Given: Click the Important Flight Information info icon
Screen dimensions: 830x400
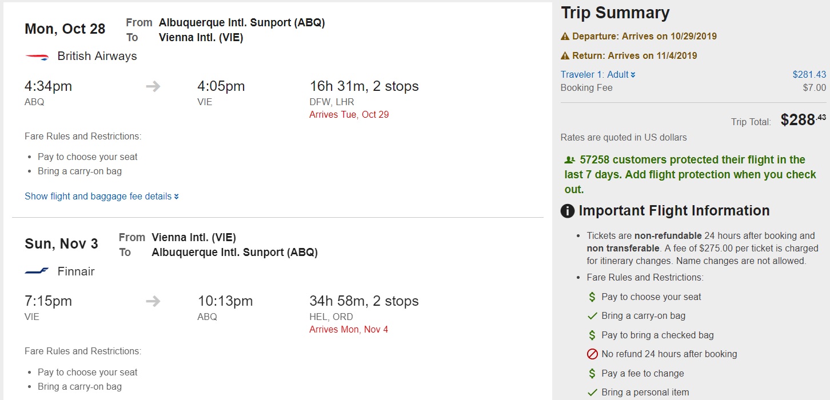Looking at the screenshot, I should (567, 211).
